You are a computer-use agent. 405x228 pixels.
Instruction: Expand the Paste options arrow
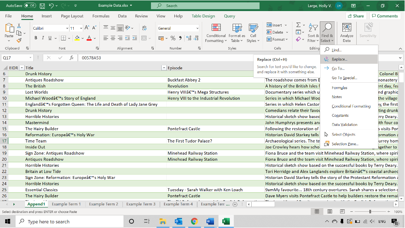click(9, 40)
